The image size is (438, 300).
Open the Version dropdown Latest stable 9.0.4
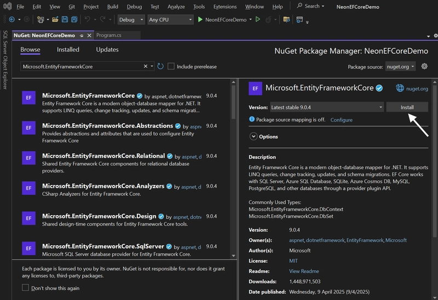(x=326, y=107)
